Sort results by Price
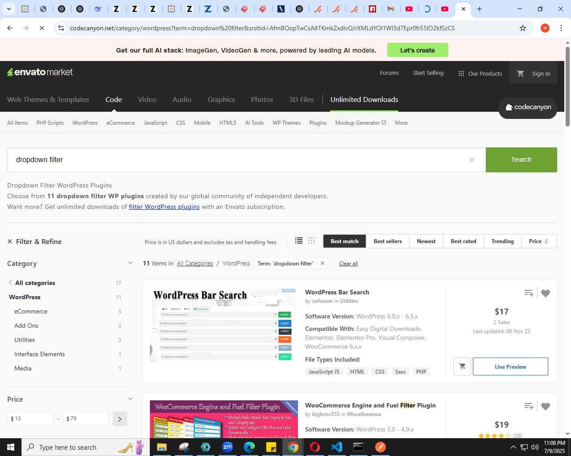The image size is (571, 456). [x=539, y=241]
